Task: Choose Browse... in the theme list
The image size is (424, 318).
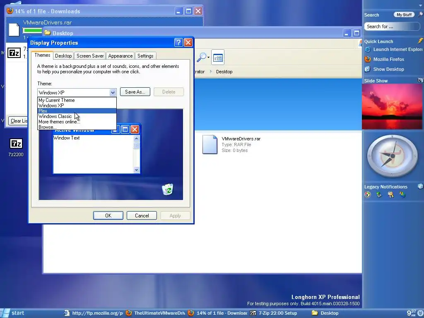Action: pos(77,127)
